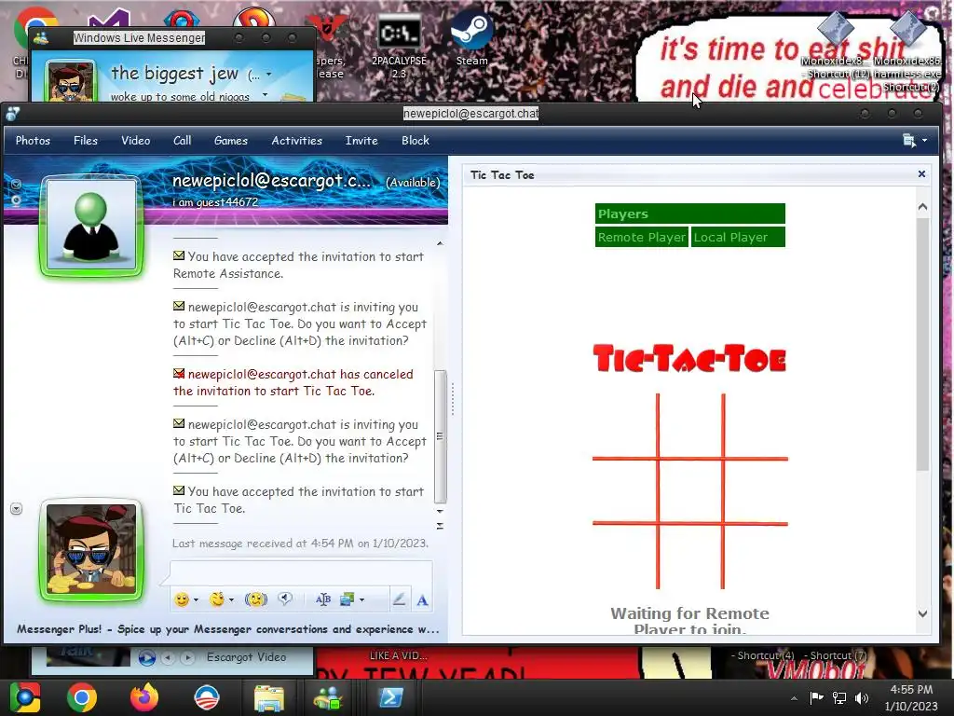The height and width of the screenshot is (716, 954).
Task: Click the background picker pictures icon
Action: 348,599
